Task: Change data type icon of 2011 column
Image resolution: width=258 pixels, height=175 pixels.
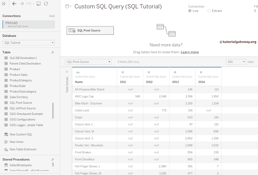Action: point(123,73)
